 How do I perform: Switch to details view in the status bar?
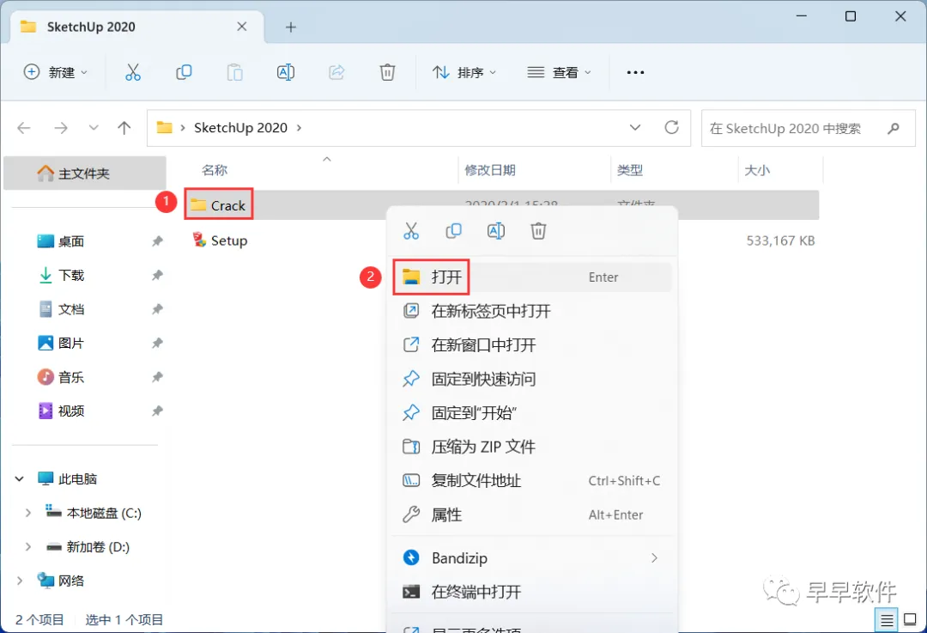coord(887,619)
